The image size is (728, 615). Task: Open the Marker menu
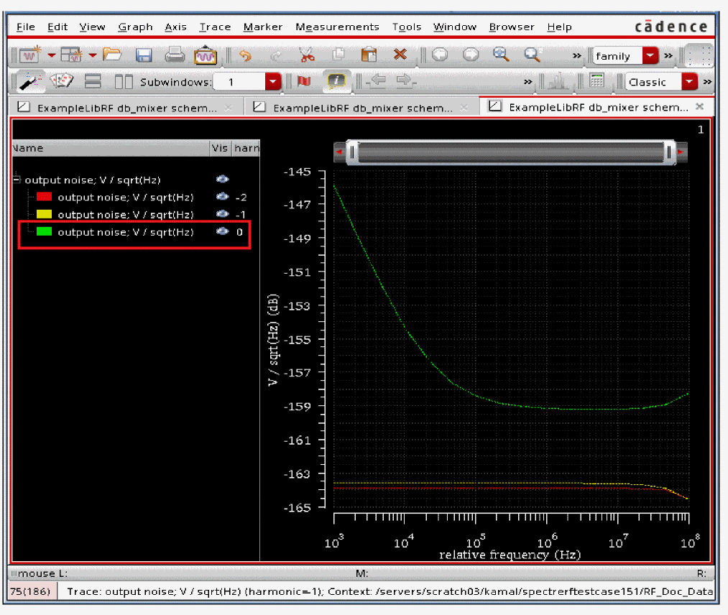[x=262, y=27]
